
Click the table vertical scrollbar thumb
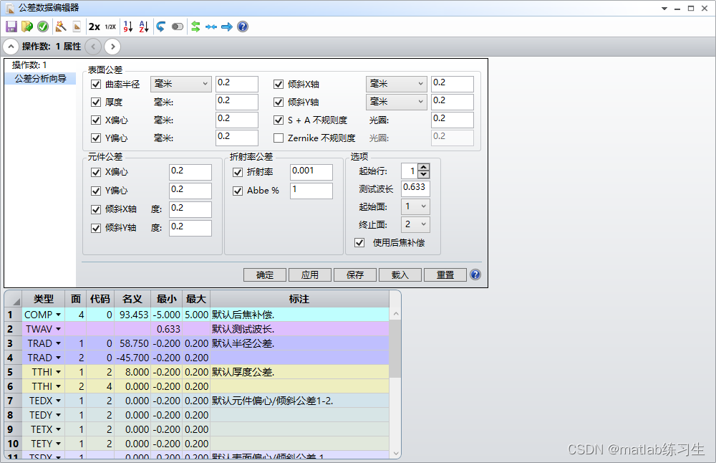(396, 349)
